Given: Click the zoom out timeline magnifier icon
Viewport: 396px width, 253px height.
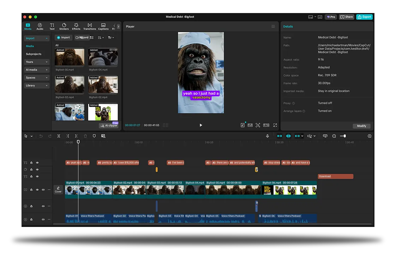Looking at the screenshot, I should (x=334, y=136).
